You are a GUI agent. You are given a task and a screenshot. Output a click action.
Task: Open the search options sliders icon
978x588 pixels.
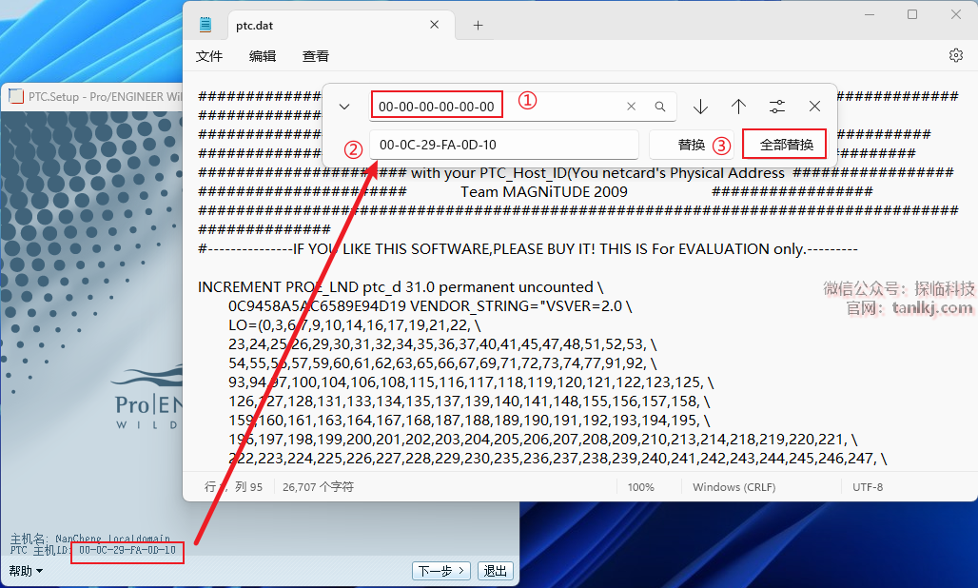(777, 107)
